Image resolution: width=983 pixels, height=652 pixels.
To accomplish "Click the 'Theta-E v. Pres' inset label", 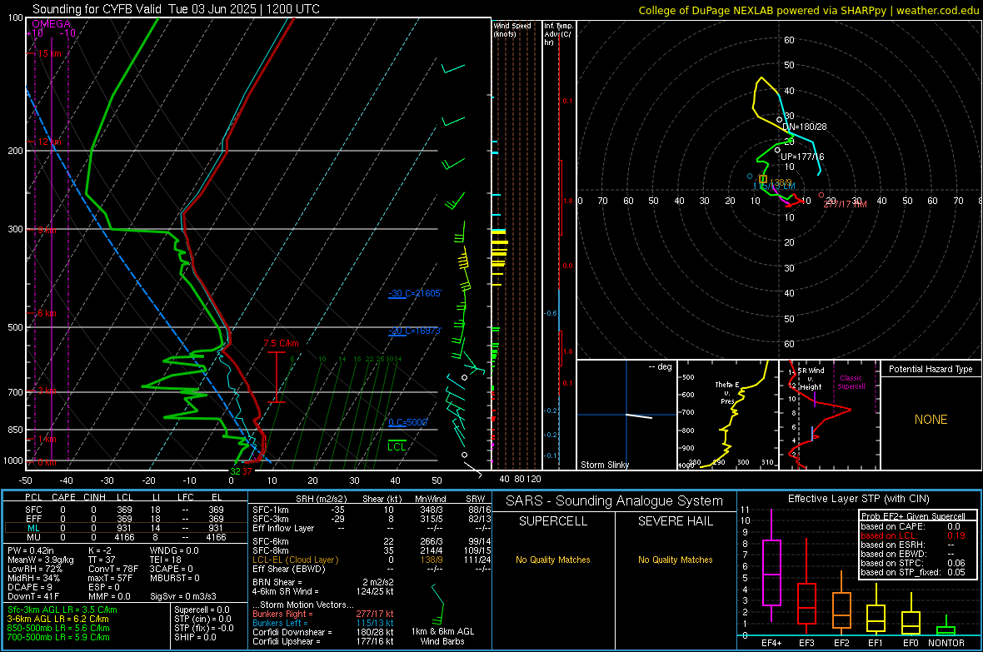I will coord(726,392).
